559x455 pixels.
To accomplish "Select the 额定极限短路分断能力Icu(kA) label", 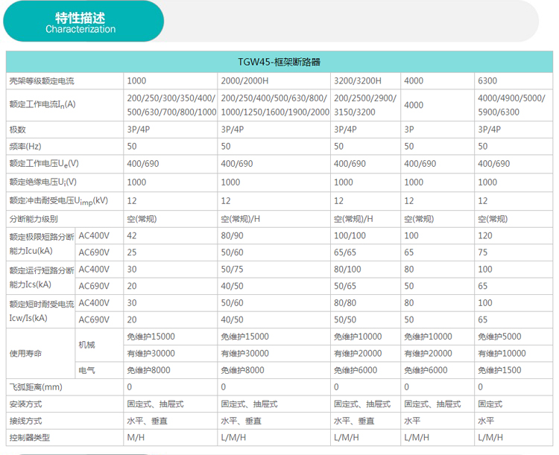I will (x=41, y=244).
